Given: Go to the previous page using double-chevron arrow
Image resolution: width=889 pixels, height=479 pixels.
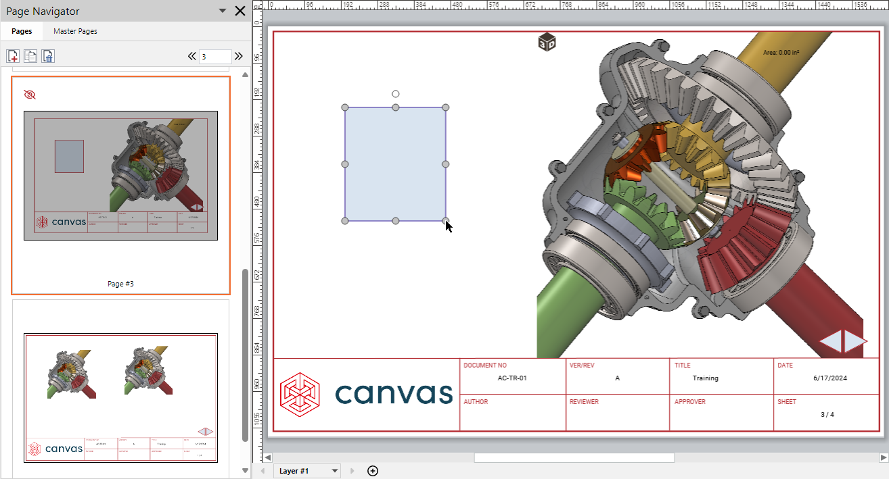Looking at the screenshot, I should coord(191,56).
